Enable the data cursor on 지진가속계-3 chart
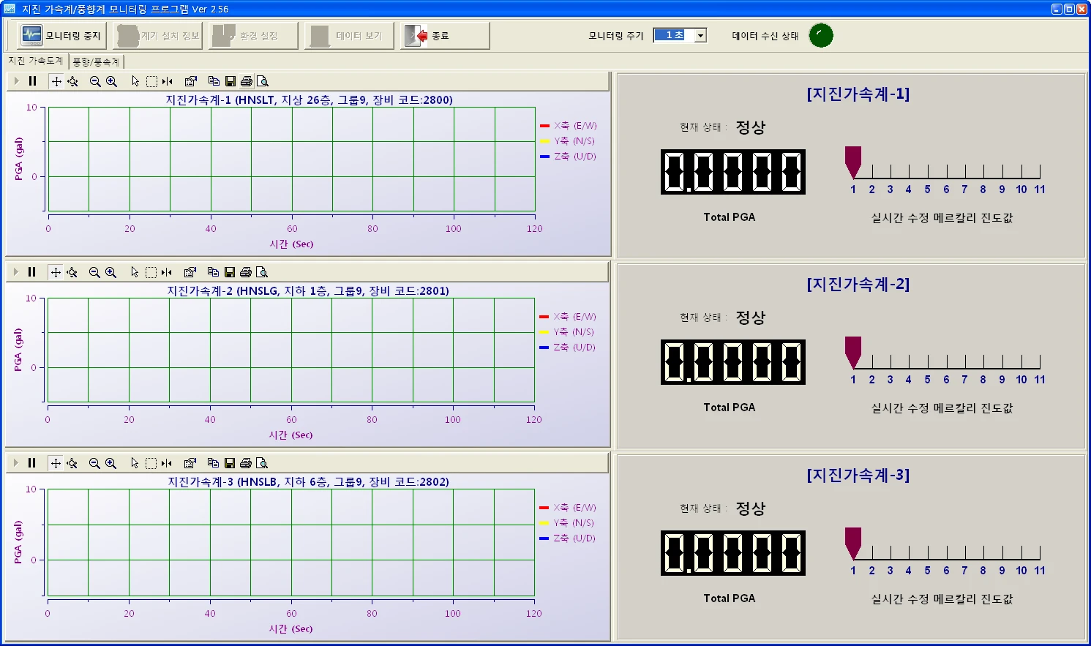This screenshot has height=646, width=1091. tap(167, 463)
